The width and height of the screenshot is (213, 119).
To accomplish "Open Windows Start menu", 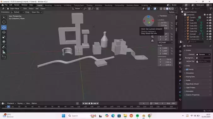I will coord(63,116).
